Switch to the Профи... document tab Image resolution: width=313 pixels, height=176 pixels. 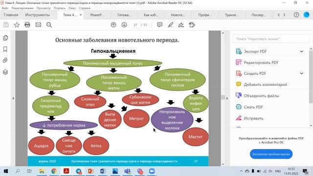point(205,15)
